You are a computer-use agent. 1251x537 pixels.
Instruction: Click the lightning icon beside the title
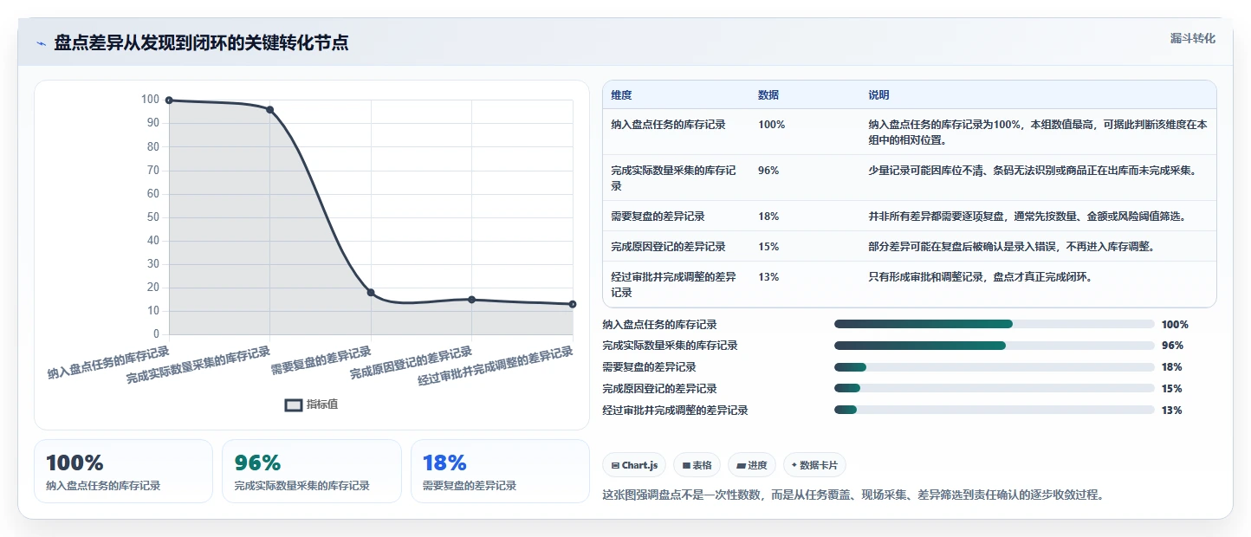tap(42, 43)
